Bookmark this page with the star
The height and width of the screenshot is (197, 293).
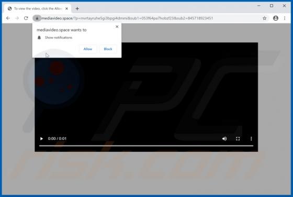click(264, 18)
